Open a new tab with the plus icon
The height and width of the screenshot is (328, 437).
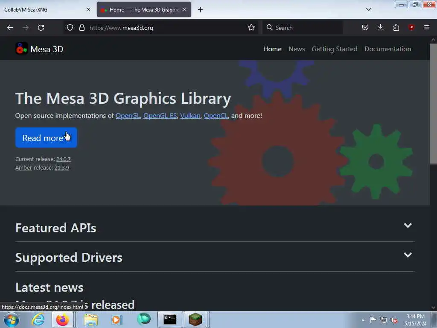tap(201, 10)
